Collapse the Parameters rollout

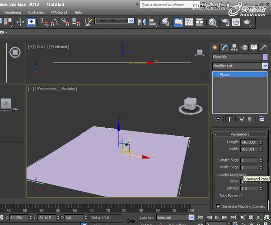coord(239,134)
